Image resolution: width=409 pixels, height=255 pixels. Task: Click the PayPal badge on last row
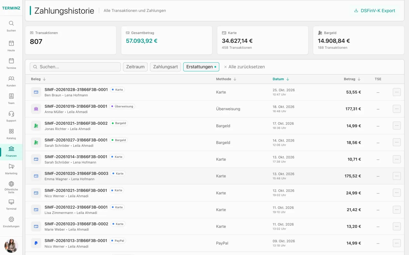[x=118, y=241]
